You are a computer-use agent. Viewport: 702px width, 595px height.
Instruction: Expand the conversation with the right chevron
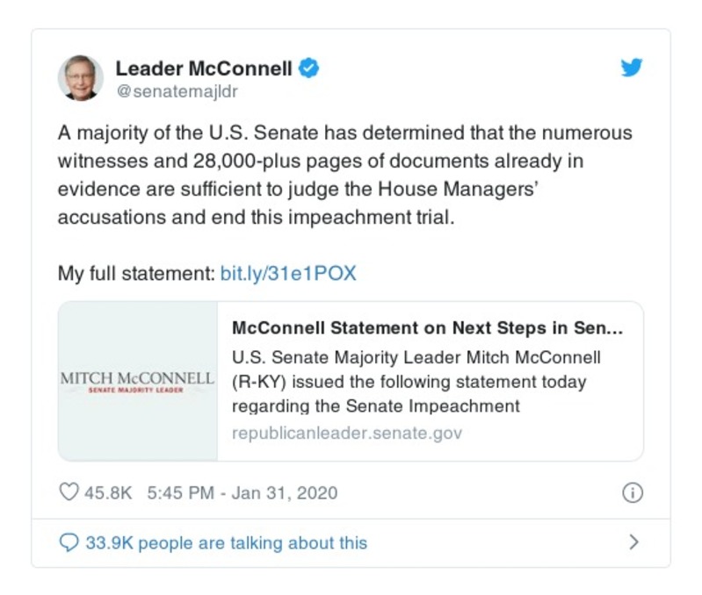pyautogui.click(x=633, y=542)
